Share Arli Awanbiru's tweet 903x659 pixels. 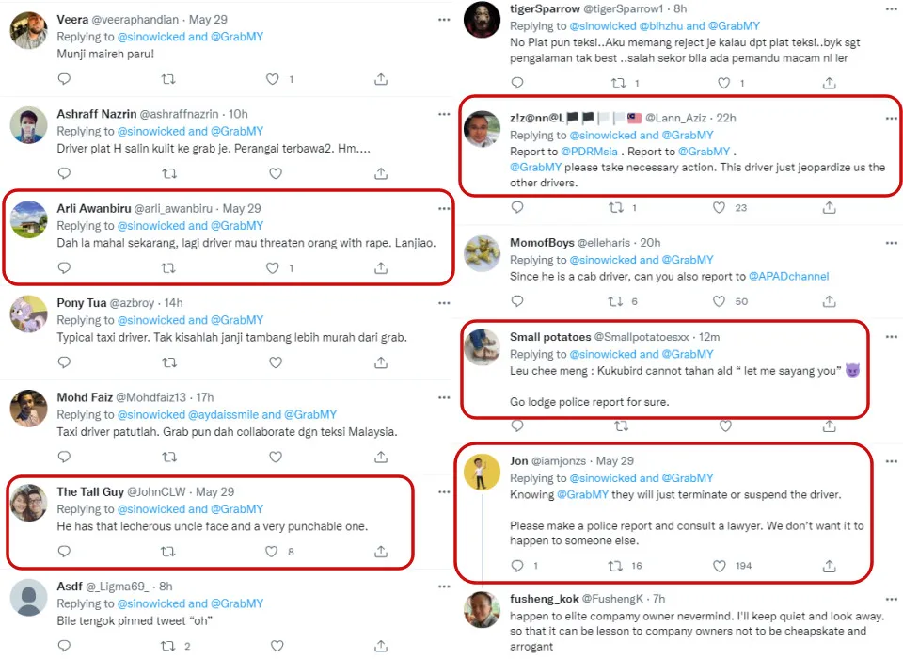pyautogui.click(x=381, y=268)
